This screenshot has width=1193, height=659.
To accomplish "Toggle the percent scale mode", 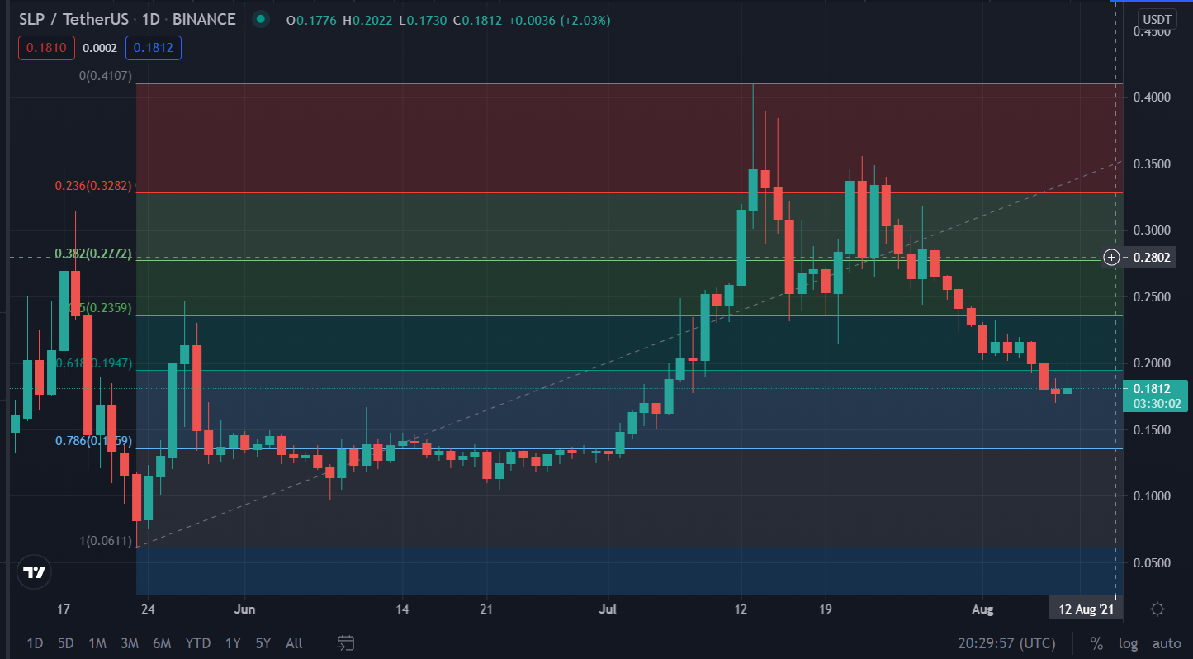I will pyautogui.click(x=1096, y=643).
